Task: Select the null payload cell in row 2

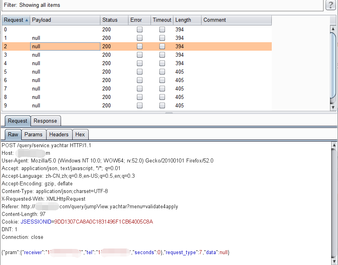Action: tap(65, 46)
